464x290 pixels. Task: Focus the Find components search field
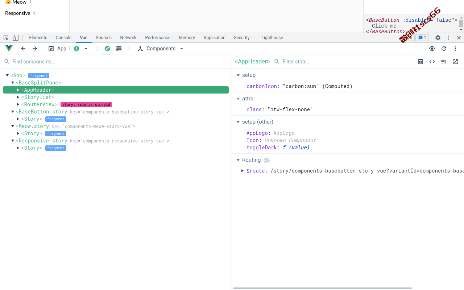pos(116,62)
